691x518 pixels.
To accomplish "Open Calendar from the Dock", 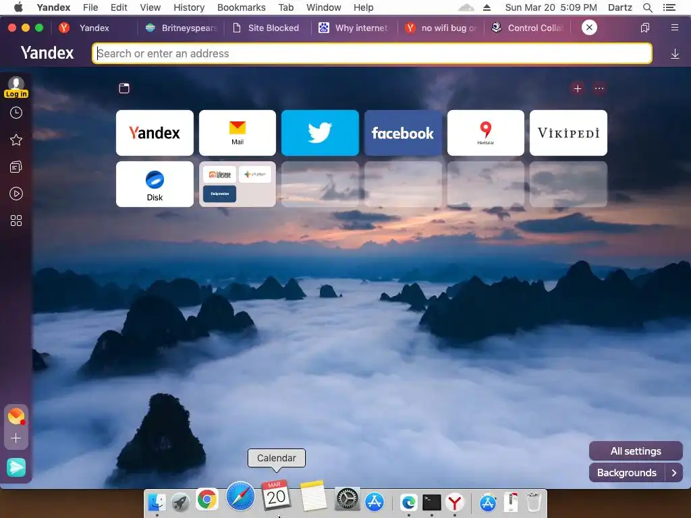I will [276, 495].
